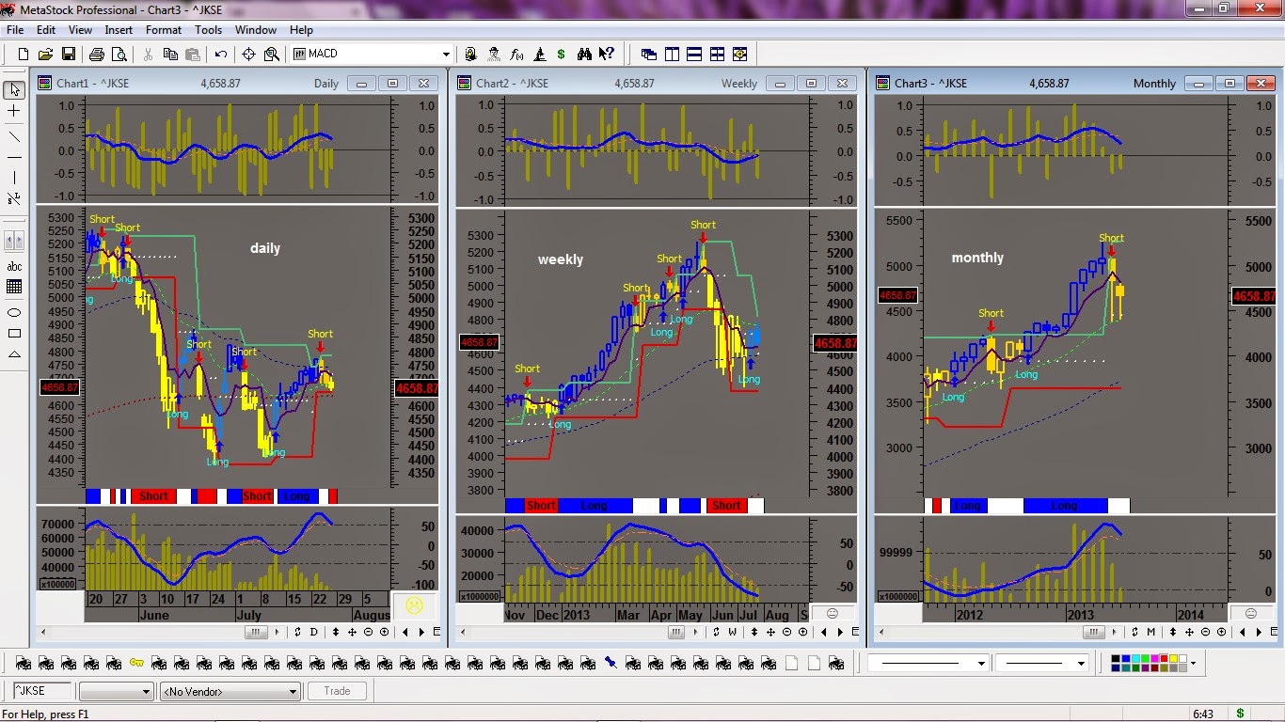Select the abc text tool

point(14,267)
